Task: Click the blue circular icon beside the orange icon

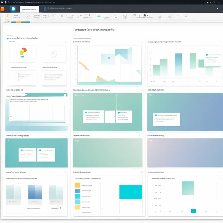Action: pos(13,9)
